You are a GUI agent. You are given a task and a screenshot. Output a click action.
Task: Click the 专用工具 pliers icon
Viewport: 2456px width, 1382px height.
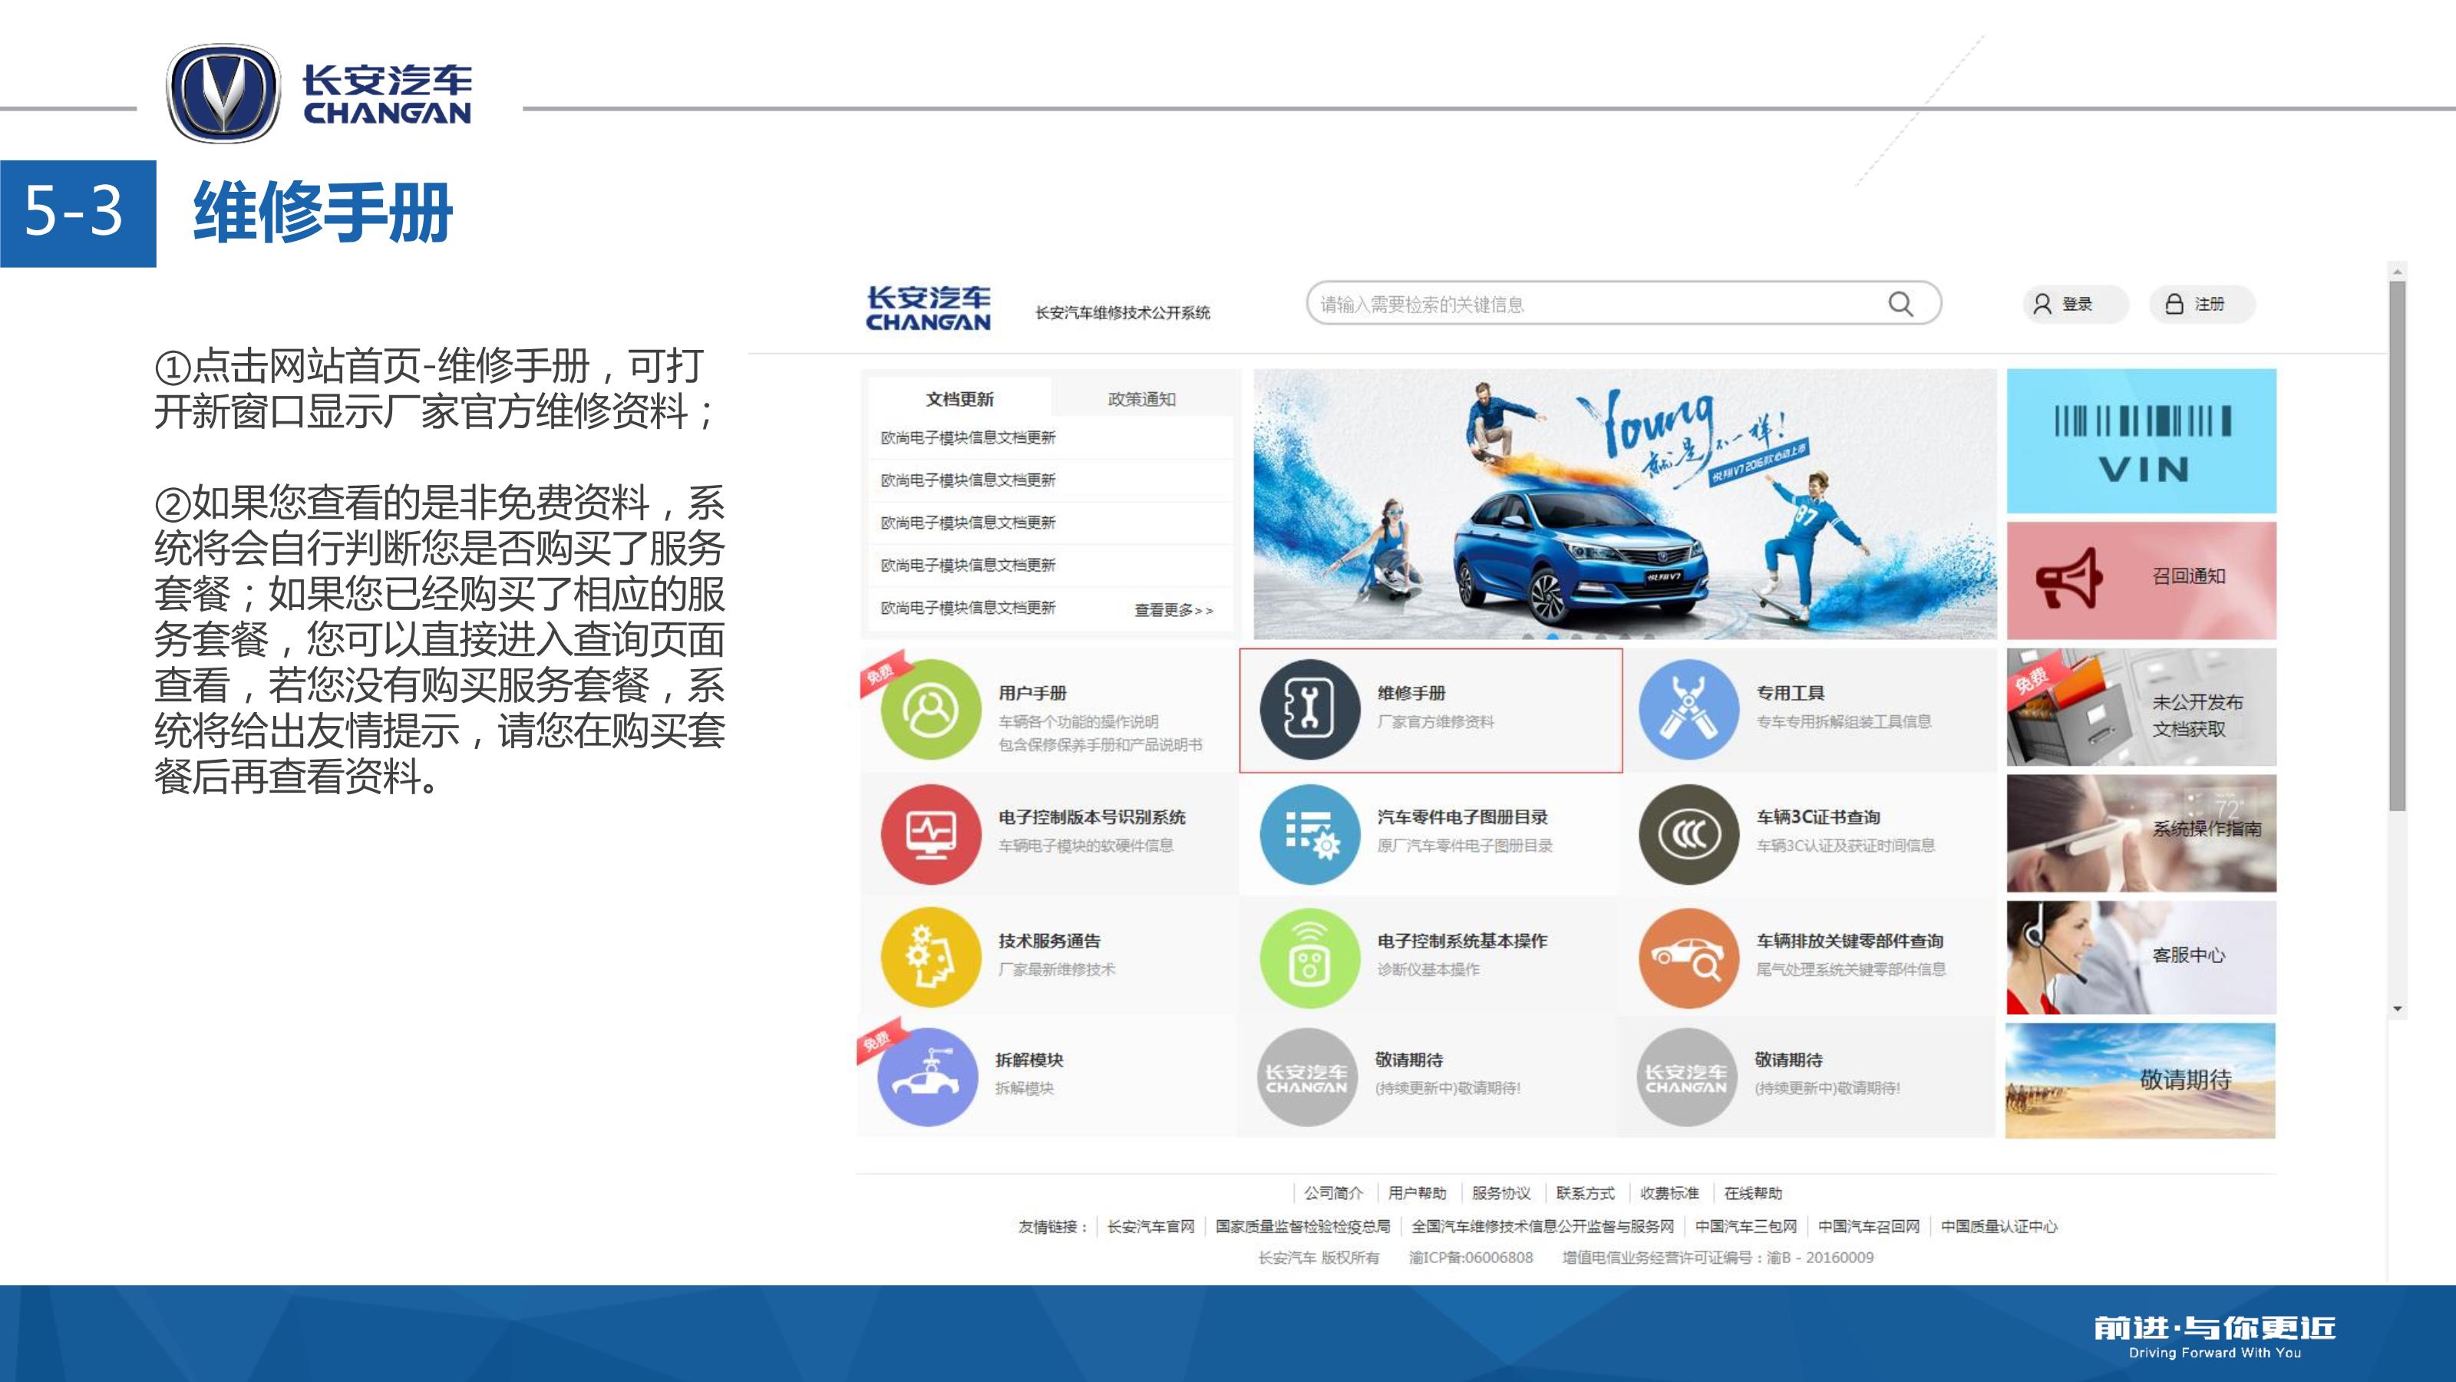tap(1688, 709)
